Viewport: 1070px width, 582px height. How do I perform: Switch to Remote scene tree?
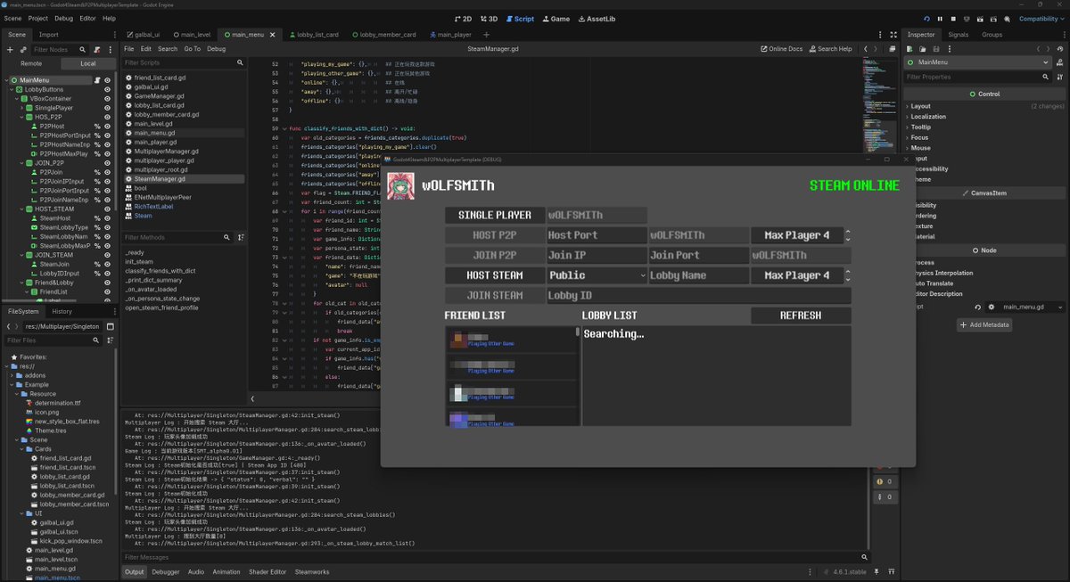point(31,64)
